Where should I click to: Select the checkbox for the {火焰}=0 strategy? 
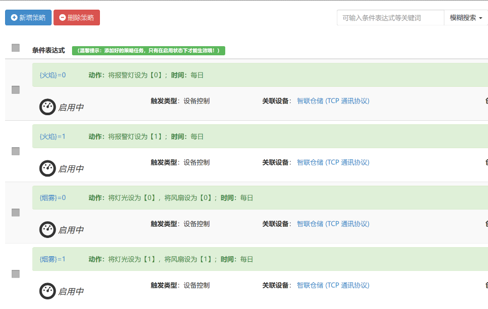click(16, 90)
